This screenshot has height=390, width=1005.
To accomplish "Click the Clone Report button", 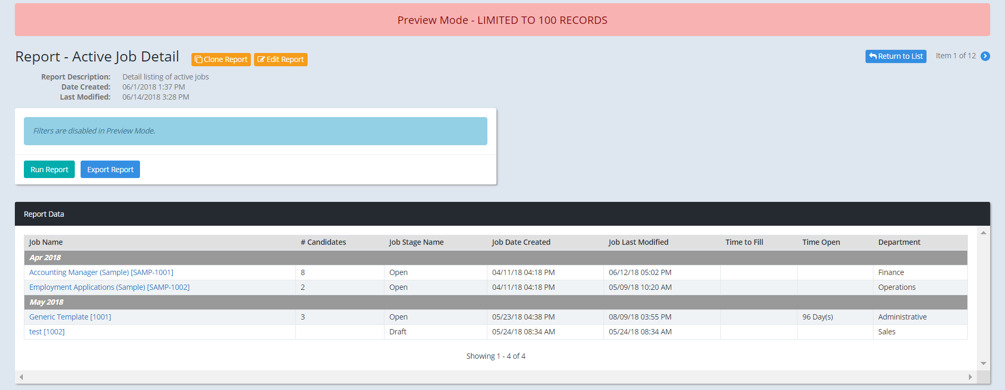I will [221, 59].
